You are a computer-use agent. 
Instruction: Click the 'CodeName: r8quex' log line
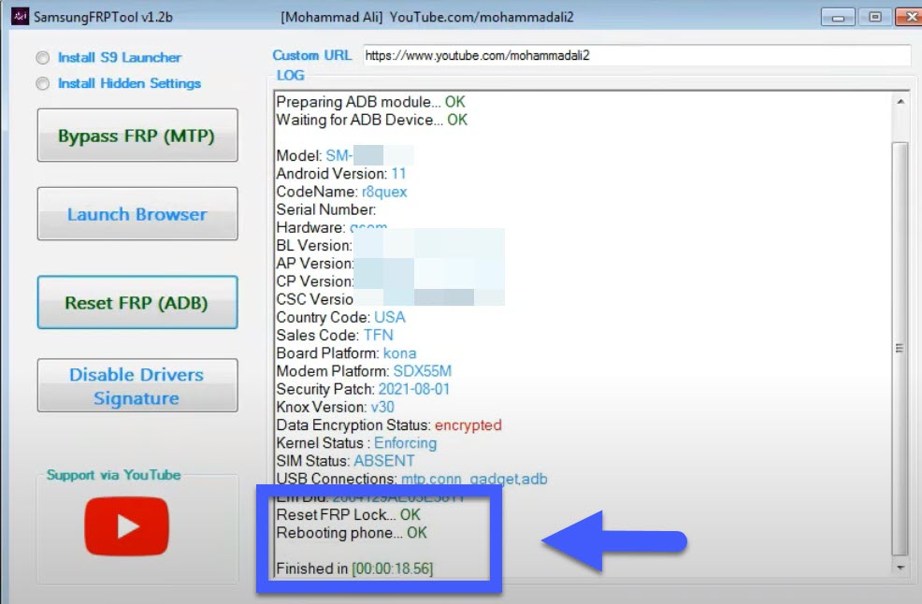pos(341,192)
